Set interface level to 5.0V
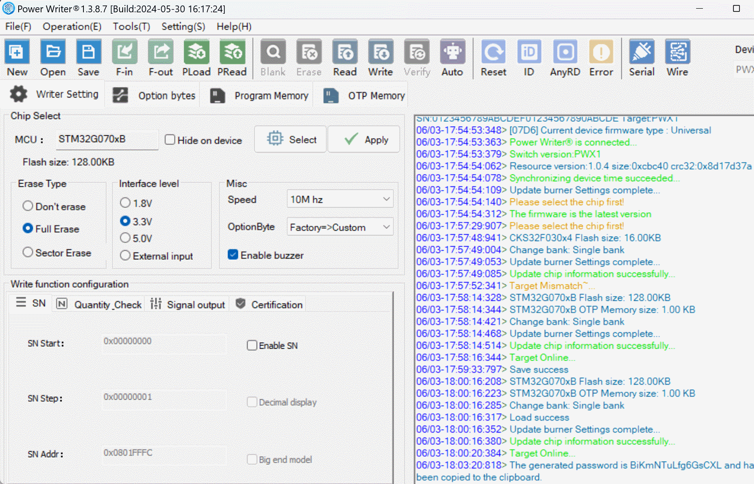This screenshot has width=754, height=484. point(125,238)
